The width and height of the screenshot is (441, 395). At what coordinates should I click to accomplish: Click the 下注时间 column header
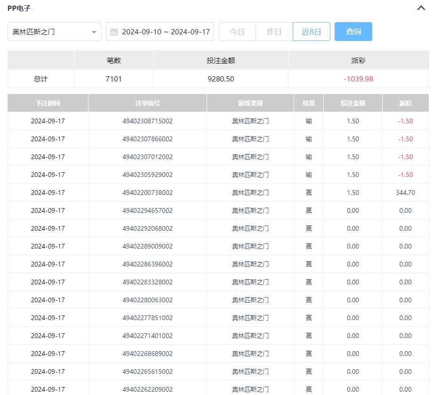click(x=48, y=103)
